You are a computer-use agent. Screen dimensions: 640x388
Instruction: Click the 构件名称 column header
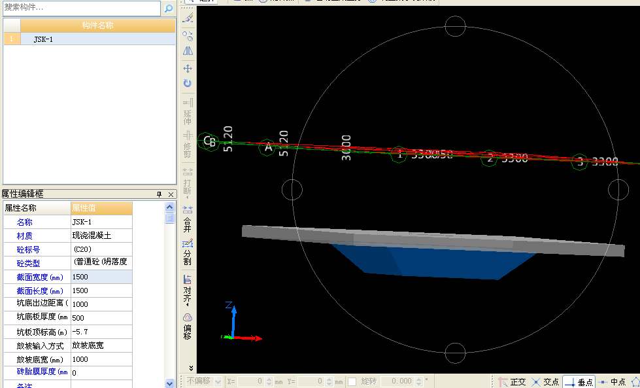pos(97,26)
